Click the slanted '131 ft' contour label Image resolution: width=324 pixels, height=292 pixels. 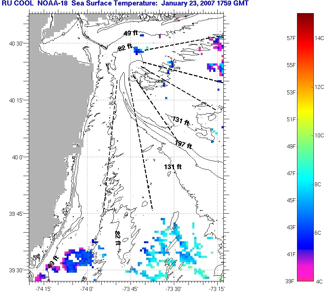pyautogui.click(x=181, y=121)
